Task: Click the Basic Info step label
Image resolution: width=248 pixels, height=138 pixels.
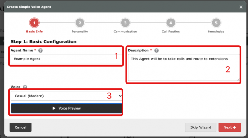Action: (x=34, y=32)
